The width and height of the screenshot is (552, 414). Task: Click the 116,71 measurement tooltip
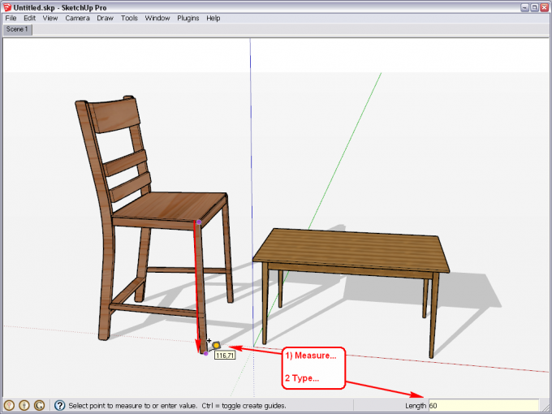click(x=225, y=356)
